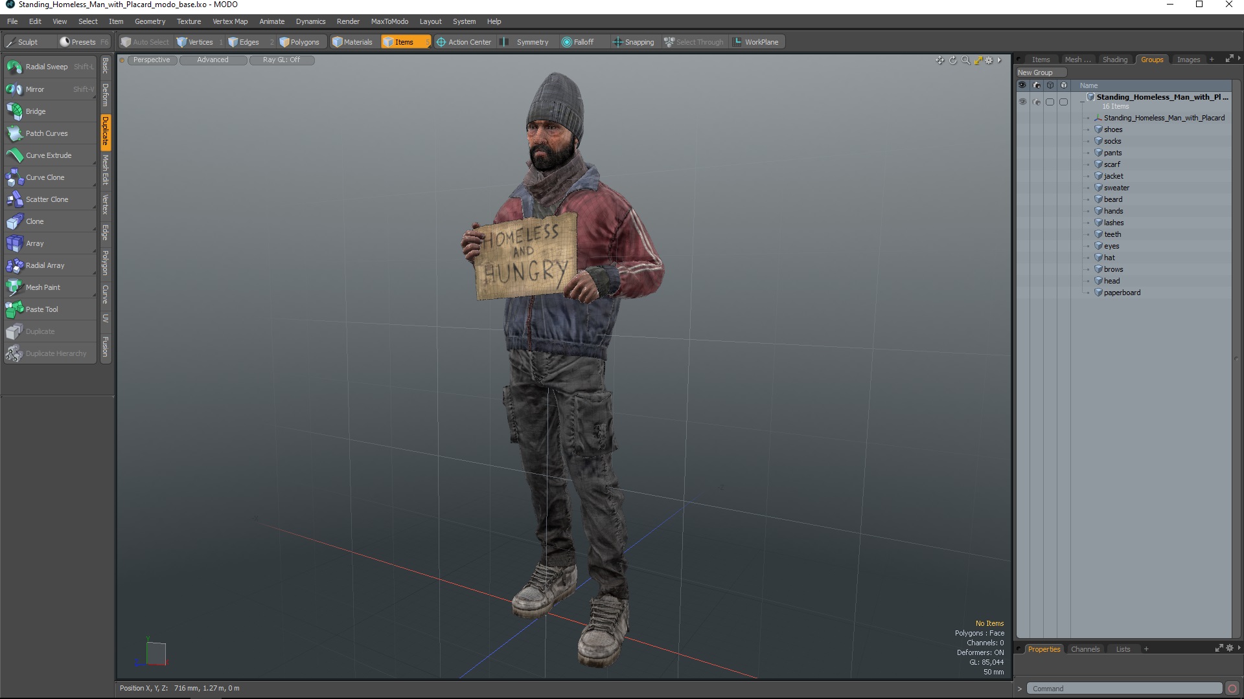Choose the Bridge tool
The image size is (1244, 699).
point(50,111)
